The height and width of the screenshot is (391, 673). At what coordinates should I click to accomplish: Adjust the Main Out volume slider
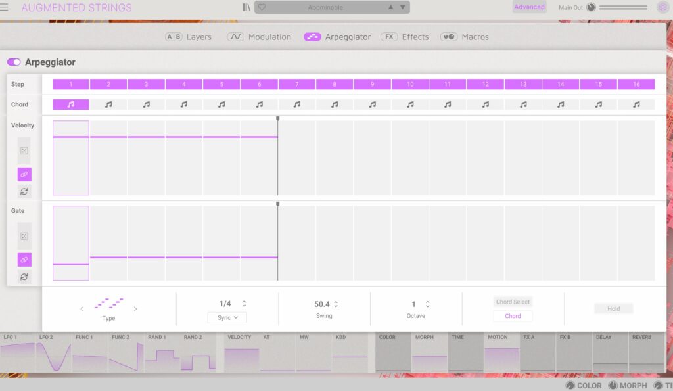[623, 7]
